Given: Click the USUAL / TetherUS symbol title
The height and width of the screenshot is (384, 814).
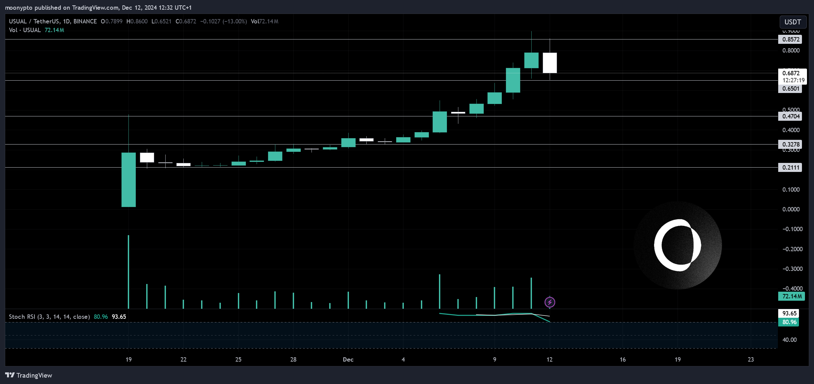Looking at the screenshot, I should [x=53, y=21].
